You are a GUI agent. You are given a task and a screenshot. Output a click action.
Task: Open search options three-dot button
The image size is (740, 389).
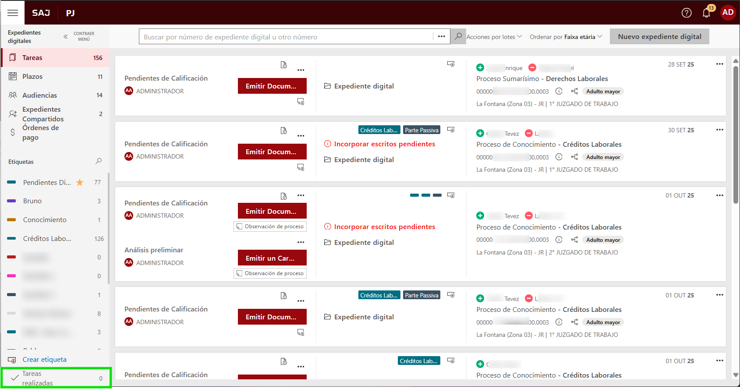click(442, 36)
